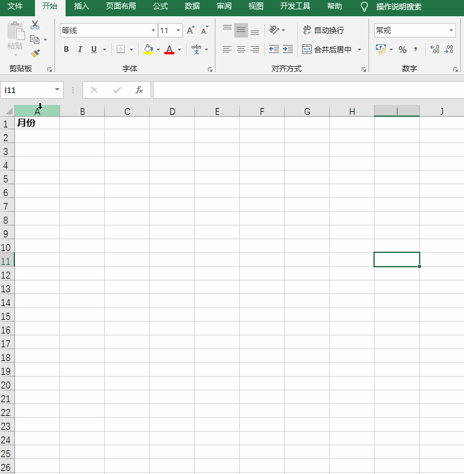The image size is (464, 474).
Task: Toggle 自动换行 wrap text
Action: click(x=323, y=30)
